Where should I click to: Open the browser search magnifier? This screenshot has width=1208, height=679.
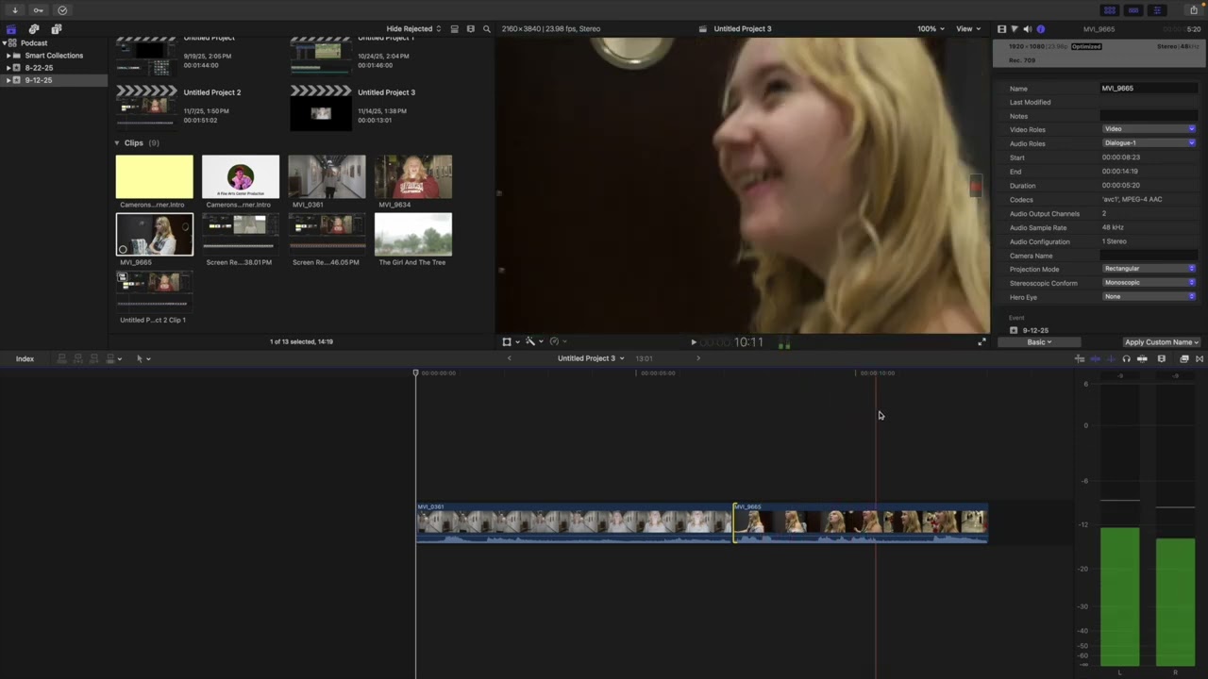coord(487,29)
